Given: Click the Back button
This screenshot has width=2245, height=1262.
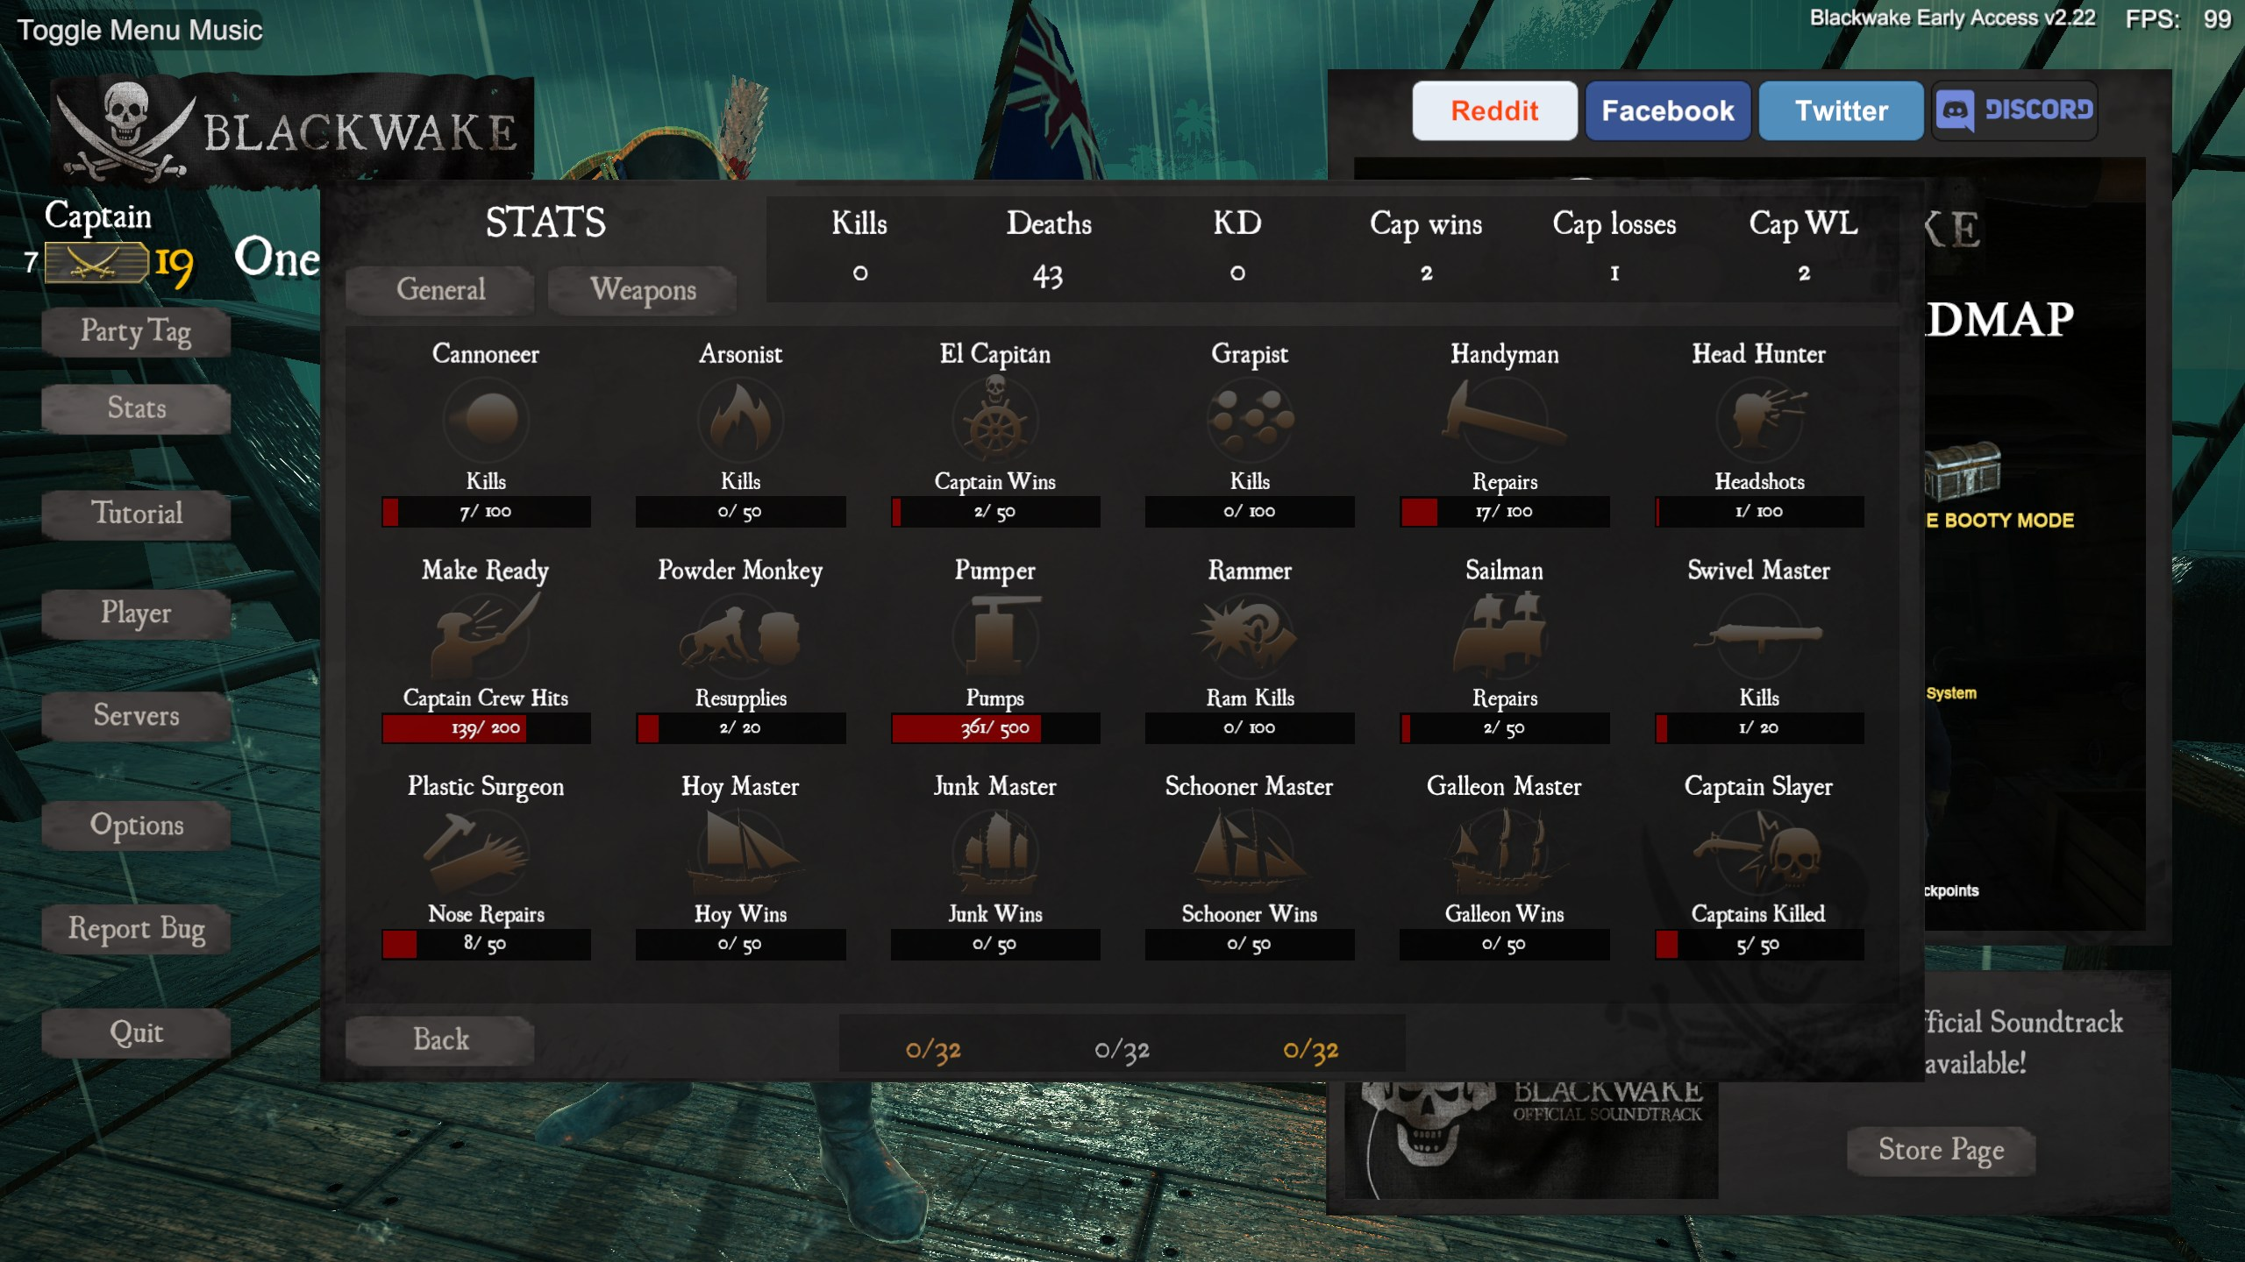Looking at the screenshot, I should point(440,1039).
